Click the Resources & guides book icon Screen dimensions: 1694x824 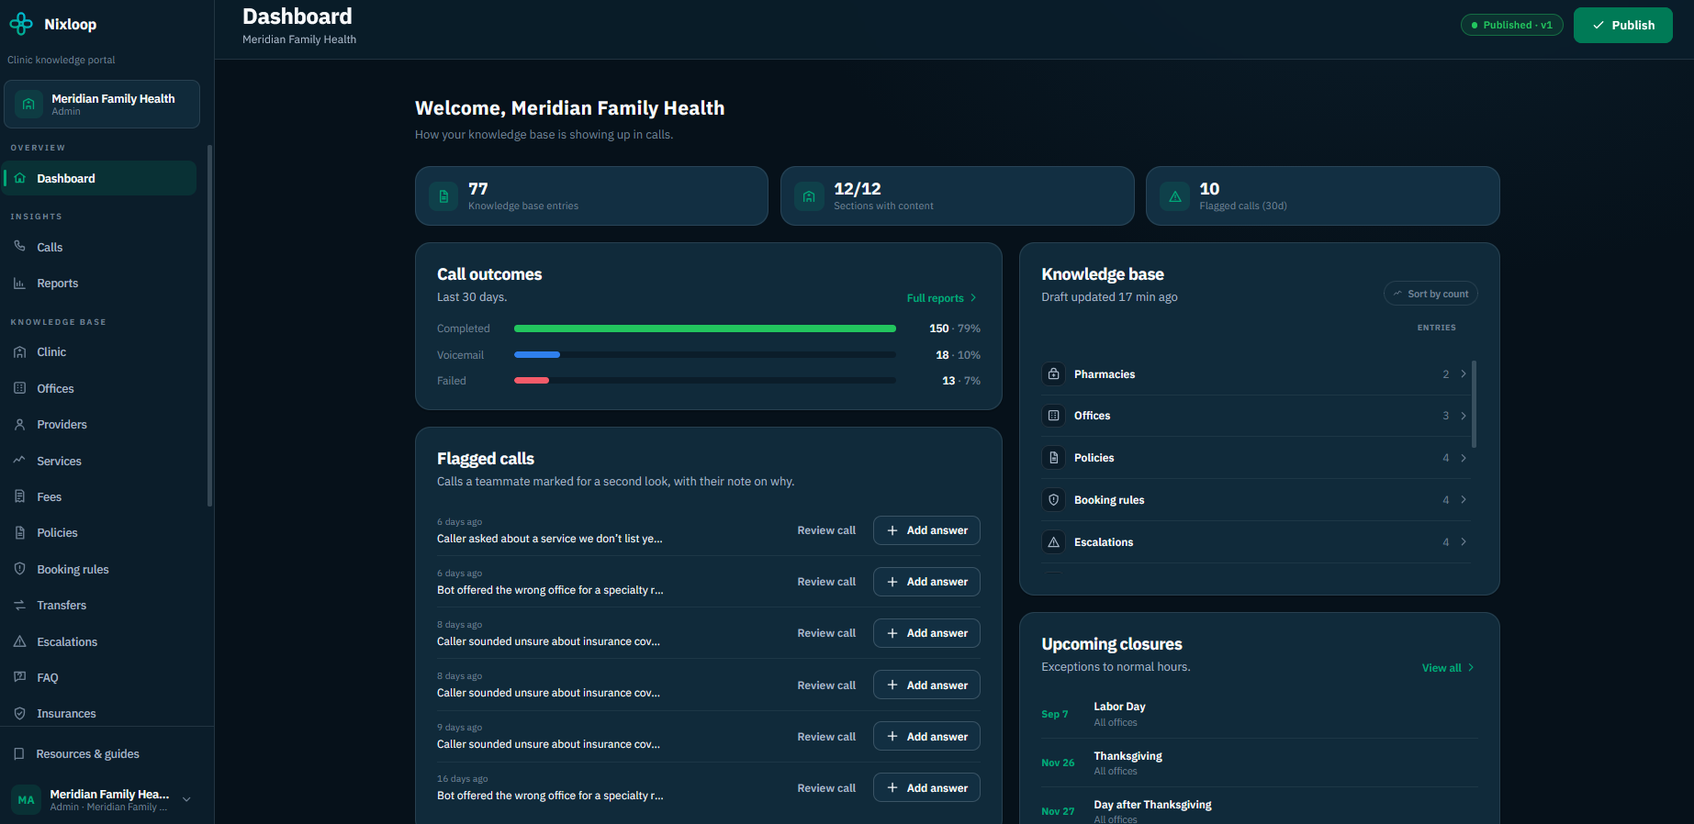coord(19,754)
